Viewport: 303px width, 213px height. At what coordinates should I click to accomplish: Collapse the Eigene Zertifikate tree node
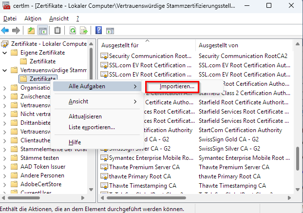5,53
